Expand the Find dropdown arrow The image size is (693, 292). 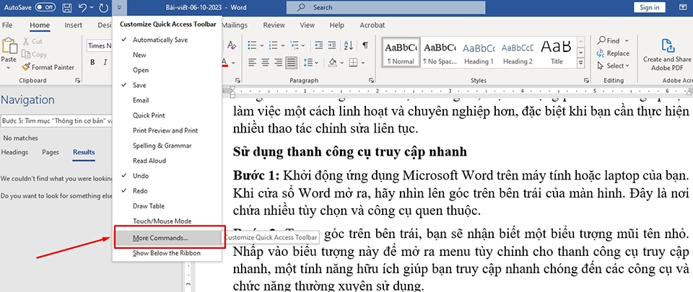pyautogui.click(x=627, y=41)
